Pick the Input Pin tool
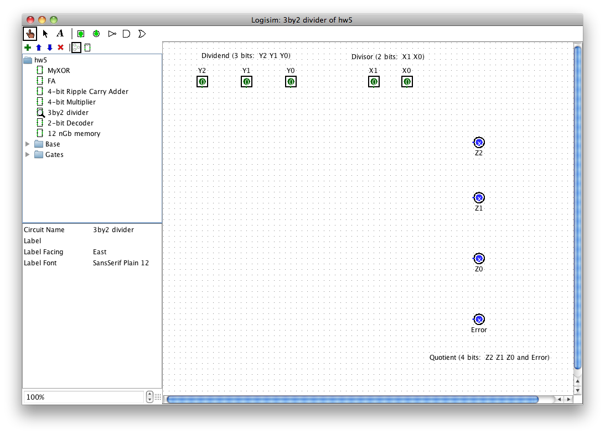 (x=81, y=34)
